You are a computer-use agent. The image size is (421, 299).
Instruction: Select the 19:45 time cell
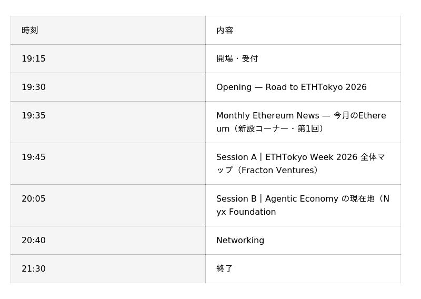(108, 164)
